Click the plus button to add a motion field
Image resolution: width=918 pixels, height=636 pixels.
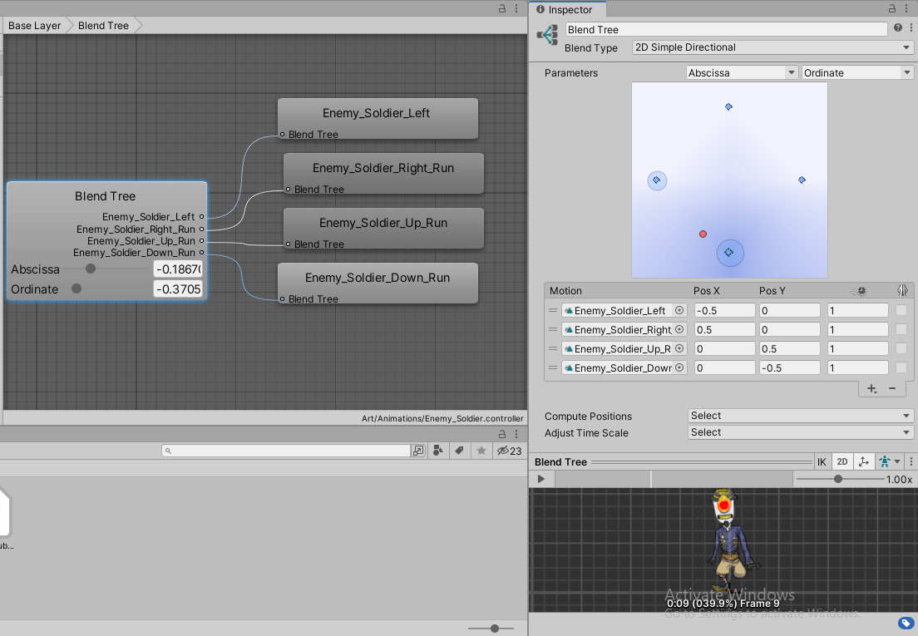coord(871,388)
